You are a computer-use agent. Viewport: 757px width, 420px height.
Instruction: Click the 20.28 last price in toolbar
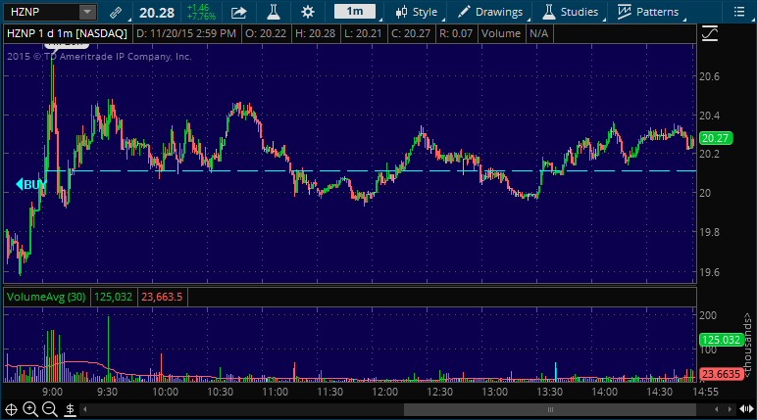pyautogui.click(x=157, y=13)
